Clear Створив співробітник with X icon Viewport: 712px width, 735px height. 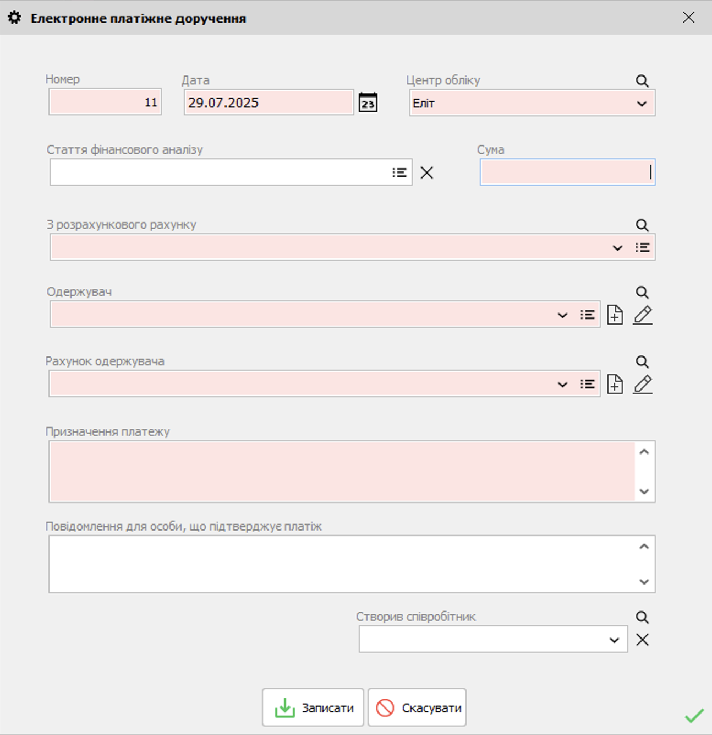642,640
